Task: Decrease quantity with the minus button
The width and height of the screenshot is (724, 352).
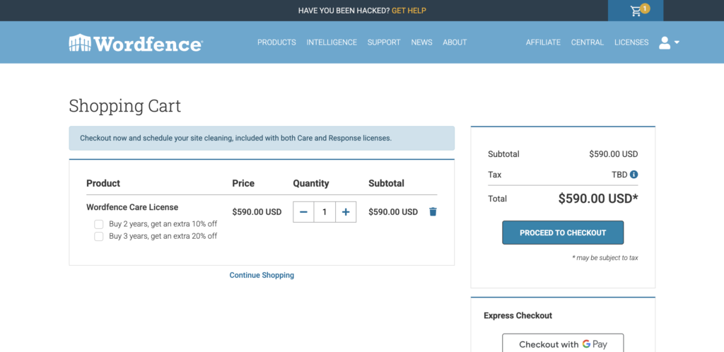Action: coord(303,212)
